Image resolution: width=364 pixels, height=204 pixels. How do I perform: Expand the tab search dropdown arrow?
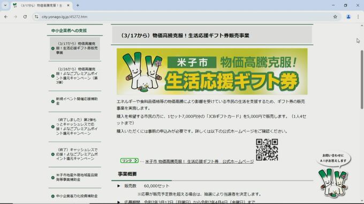click(x=5, y=5)
